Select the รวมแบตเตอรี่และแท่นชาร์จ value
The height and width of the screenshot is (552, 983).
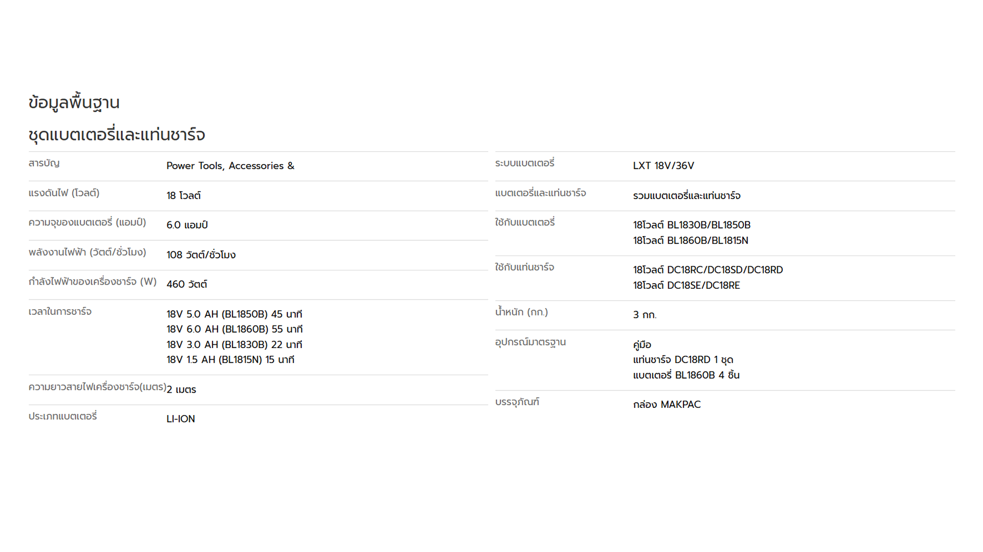[687, 195]
